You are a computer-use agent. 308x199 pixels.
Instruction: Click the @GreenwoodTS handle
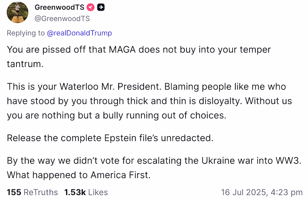(62, 18)
